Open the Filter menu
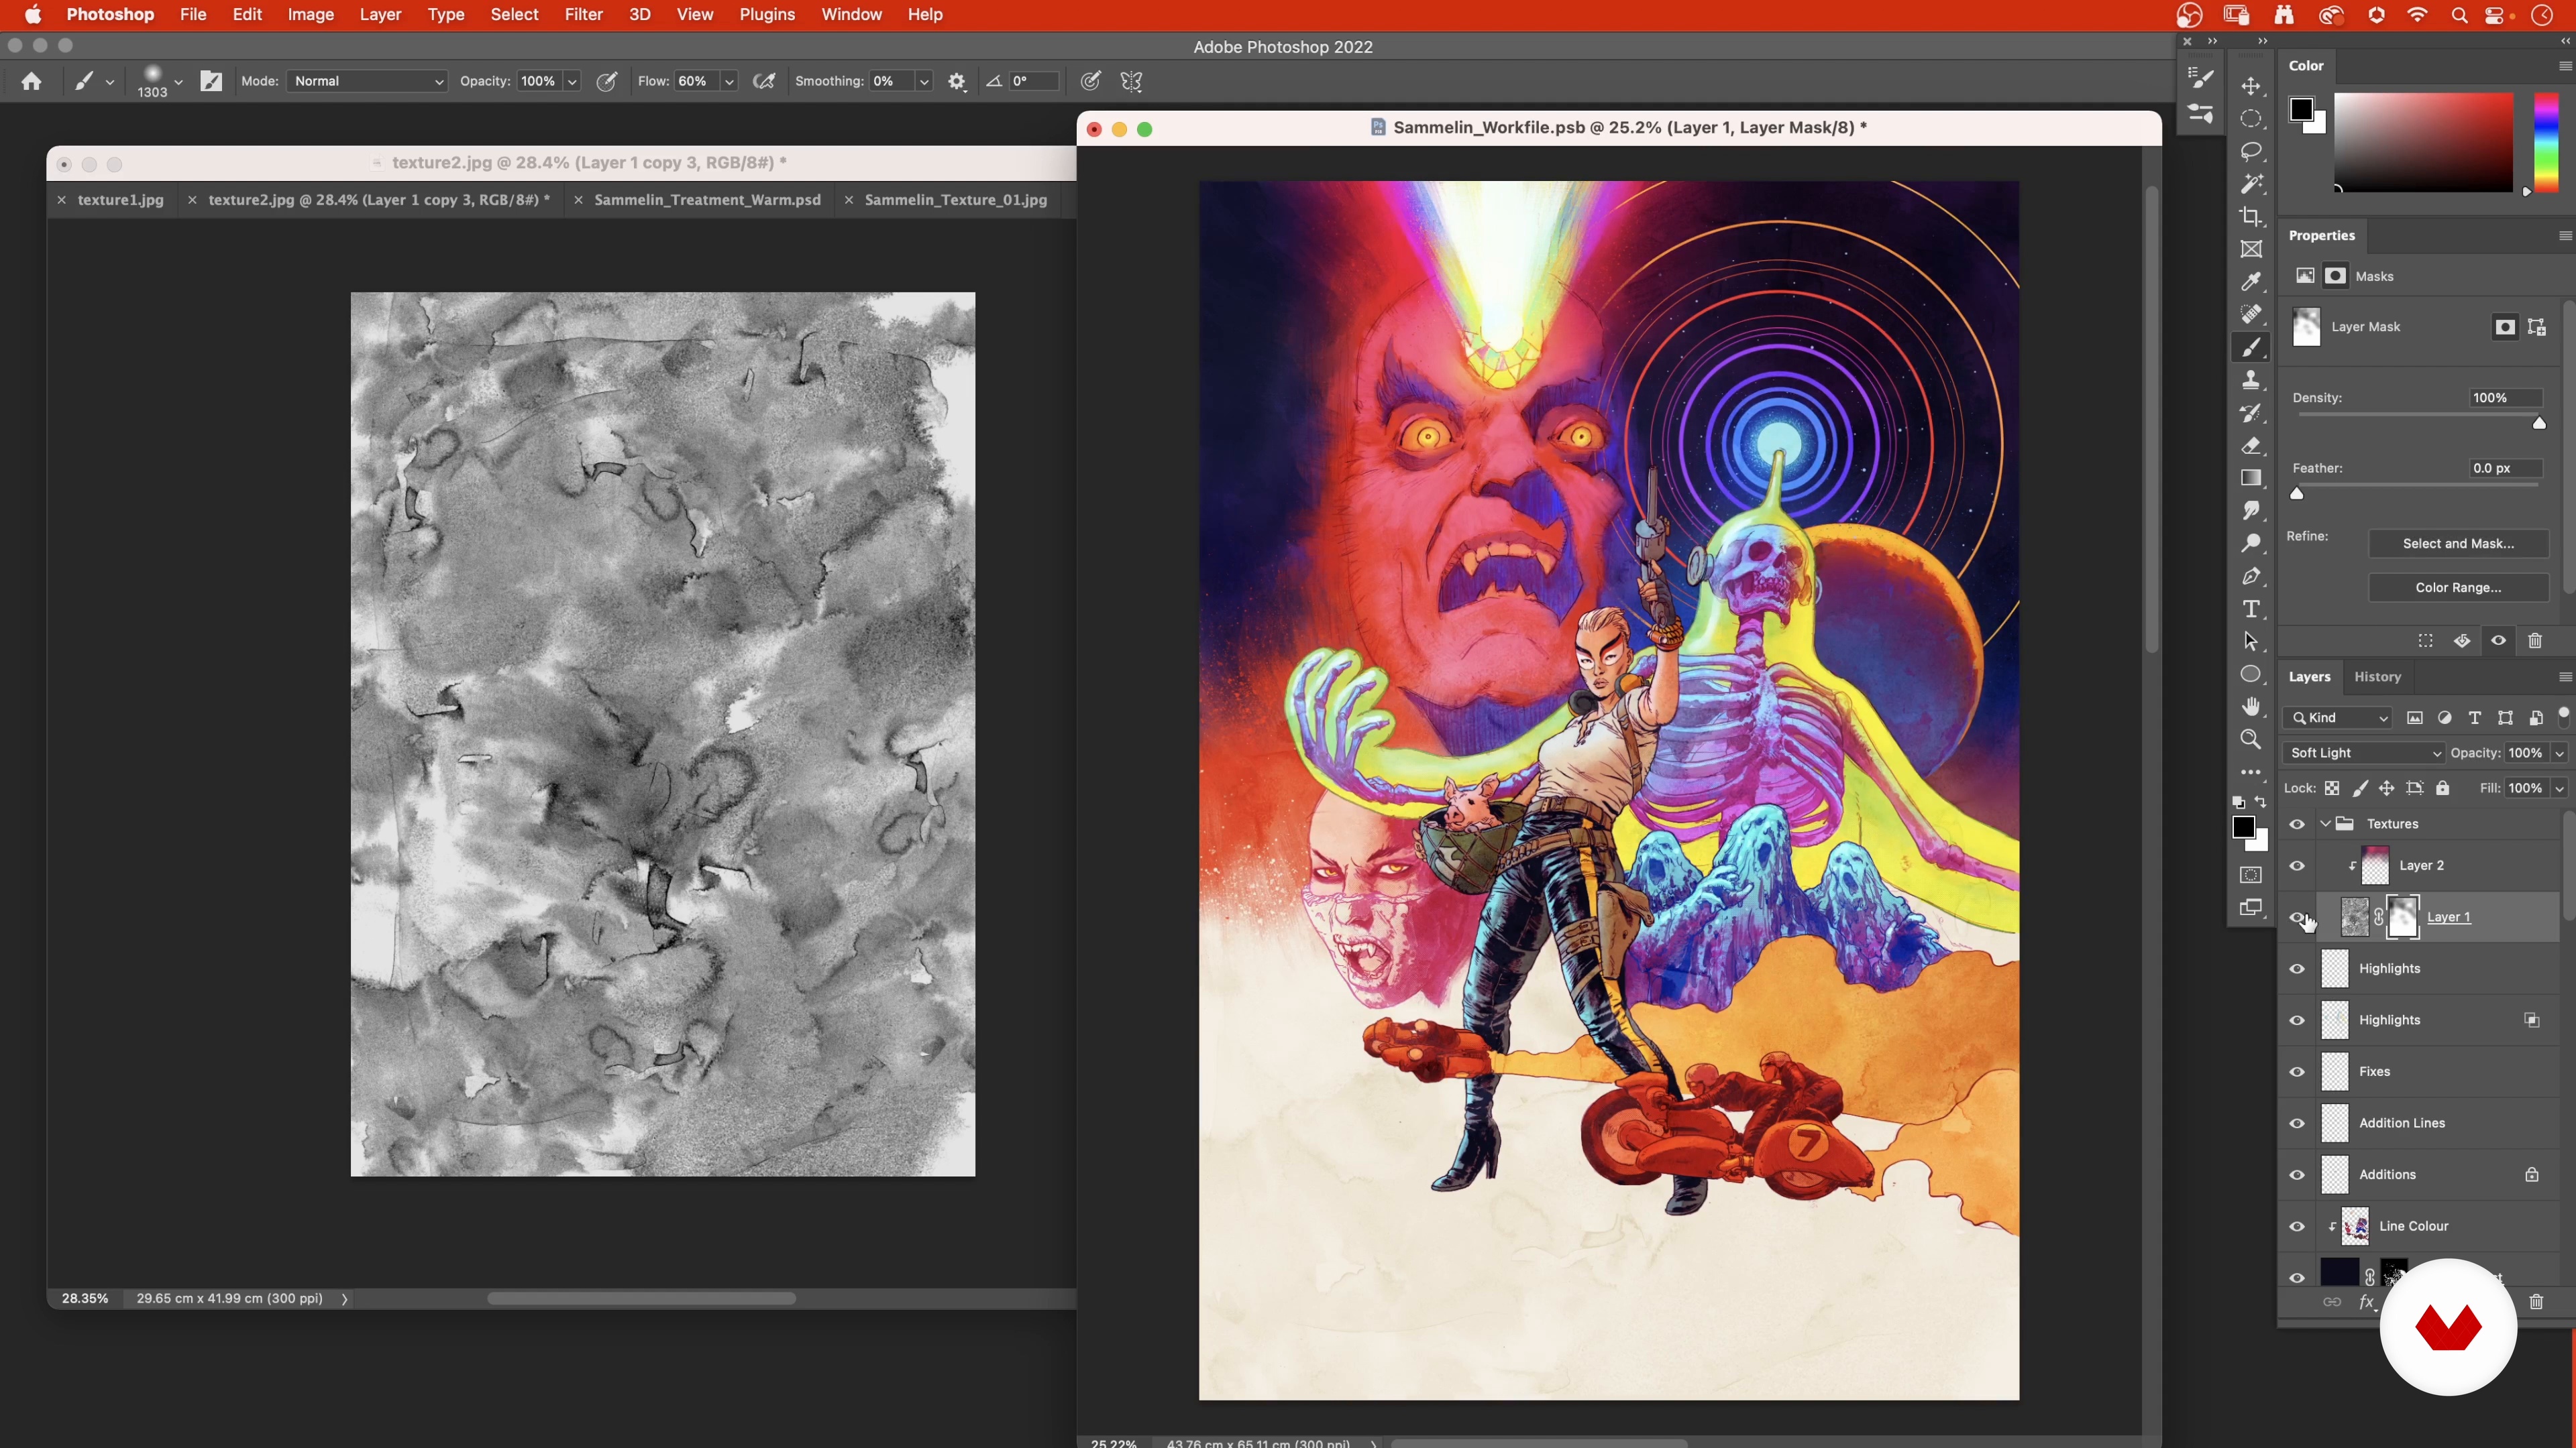This screenshot has width=2576, height=1448. [x=583, y=15]
